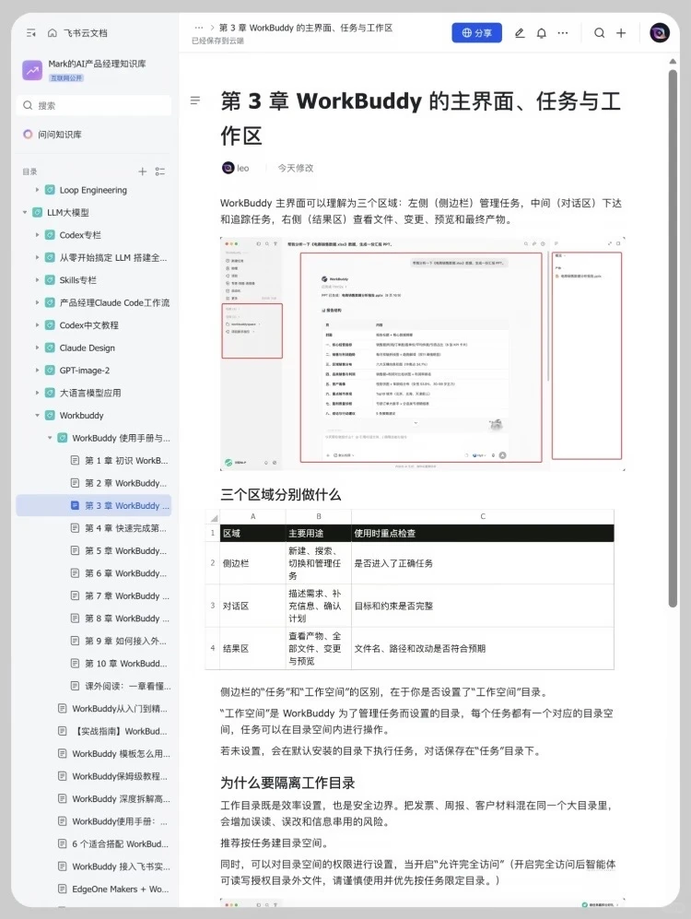This screenshot has height=919, width=691.
Task: Expand the Loop Engineering tree node
Action: pos(37,190)
